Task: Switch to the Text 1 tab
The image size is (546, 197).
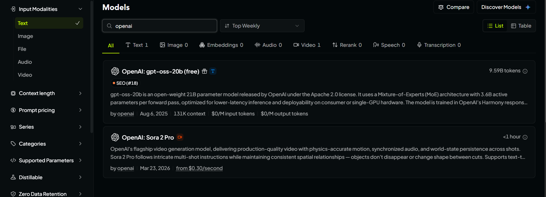Action: pos(137,45)
